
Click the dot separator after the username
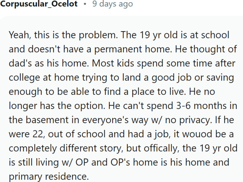85,4
